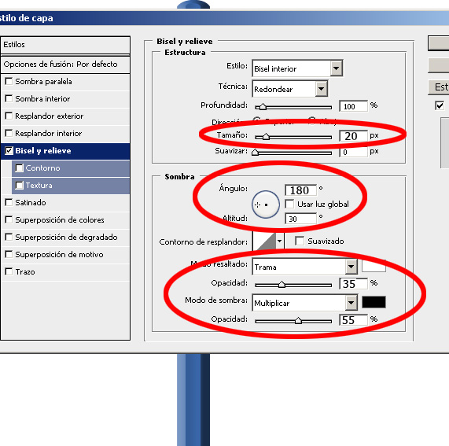Click the glow contour thumbnail
This screenshot has height=446, width=449.
click(x=264, y=241)
